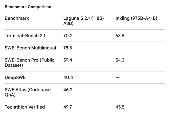Click the Terminal-Bench 2.1 row label

point(25,36)
